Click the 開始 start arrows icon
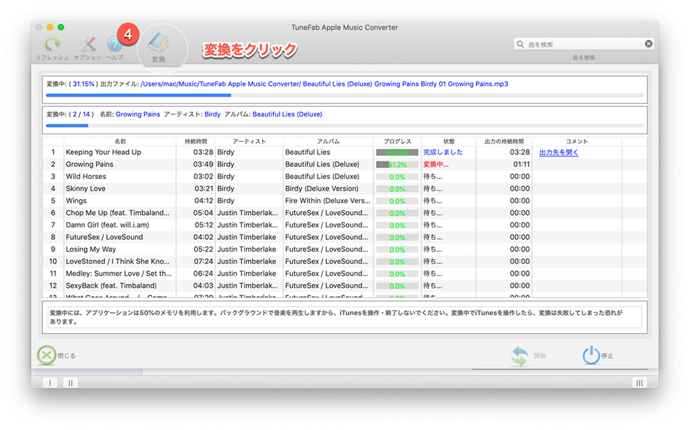The width and height of the screenshot is (690, 430). [520, 356]
